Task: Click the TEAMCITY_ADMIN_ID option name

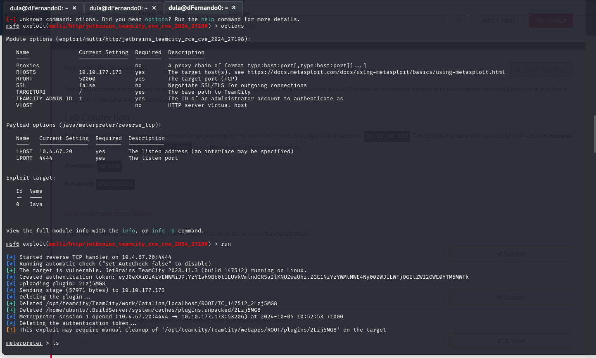Action: point(44,99)
